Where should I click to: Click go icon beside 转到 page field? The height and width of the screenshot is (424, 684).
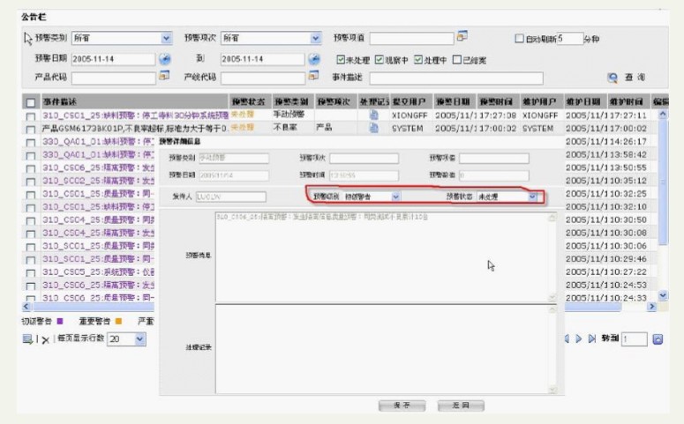658,339
